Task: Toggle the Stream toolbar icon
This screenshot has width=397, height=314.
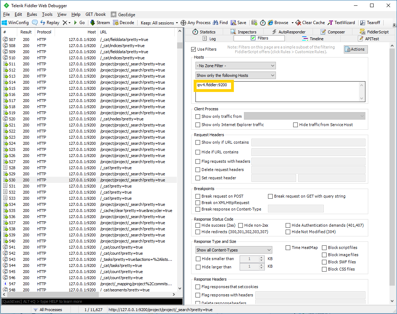Action: click(x=100, y=22)
